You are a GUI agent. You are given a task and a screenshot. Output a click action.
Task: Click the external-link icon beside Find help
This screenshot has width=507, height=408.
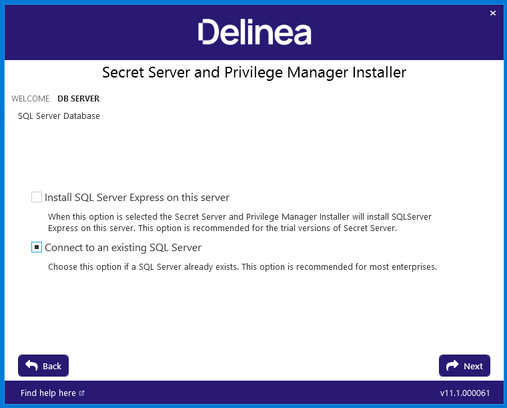click(81, 393)
